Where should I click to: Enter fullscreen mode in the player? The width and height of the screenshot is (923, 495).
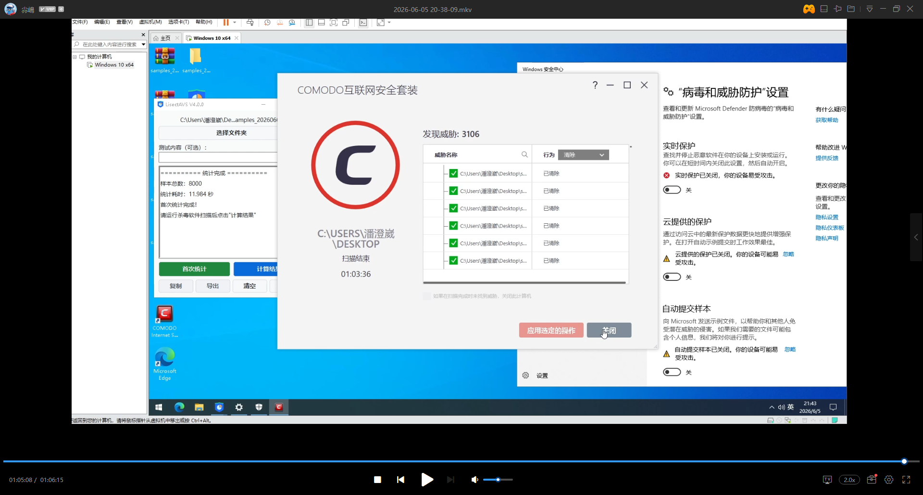[906, 480]
